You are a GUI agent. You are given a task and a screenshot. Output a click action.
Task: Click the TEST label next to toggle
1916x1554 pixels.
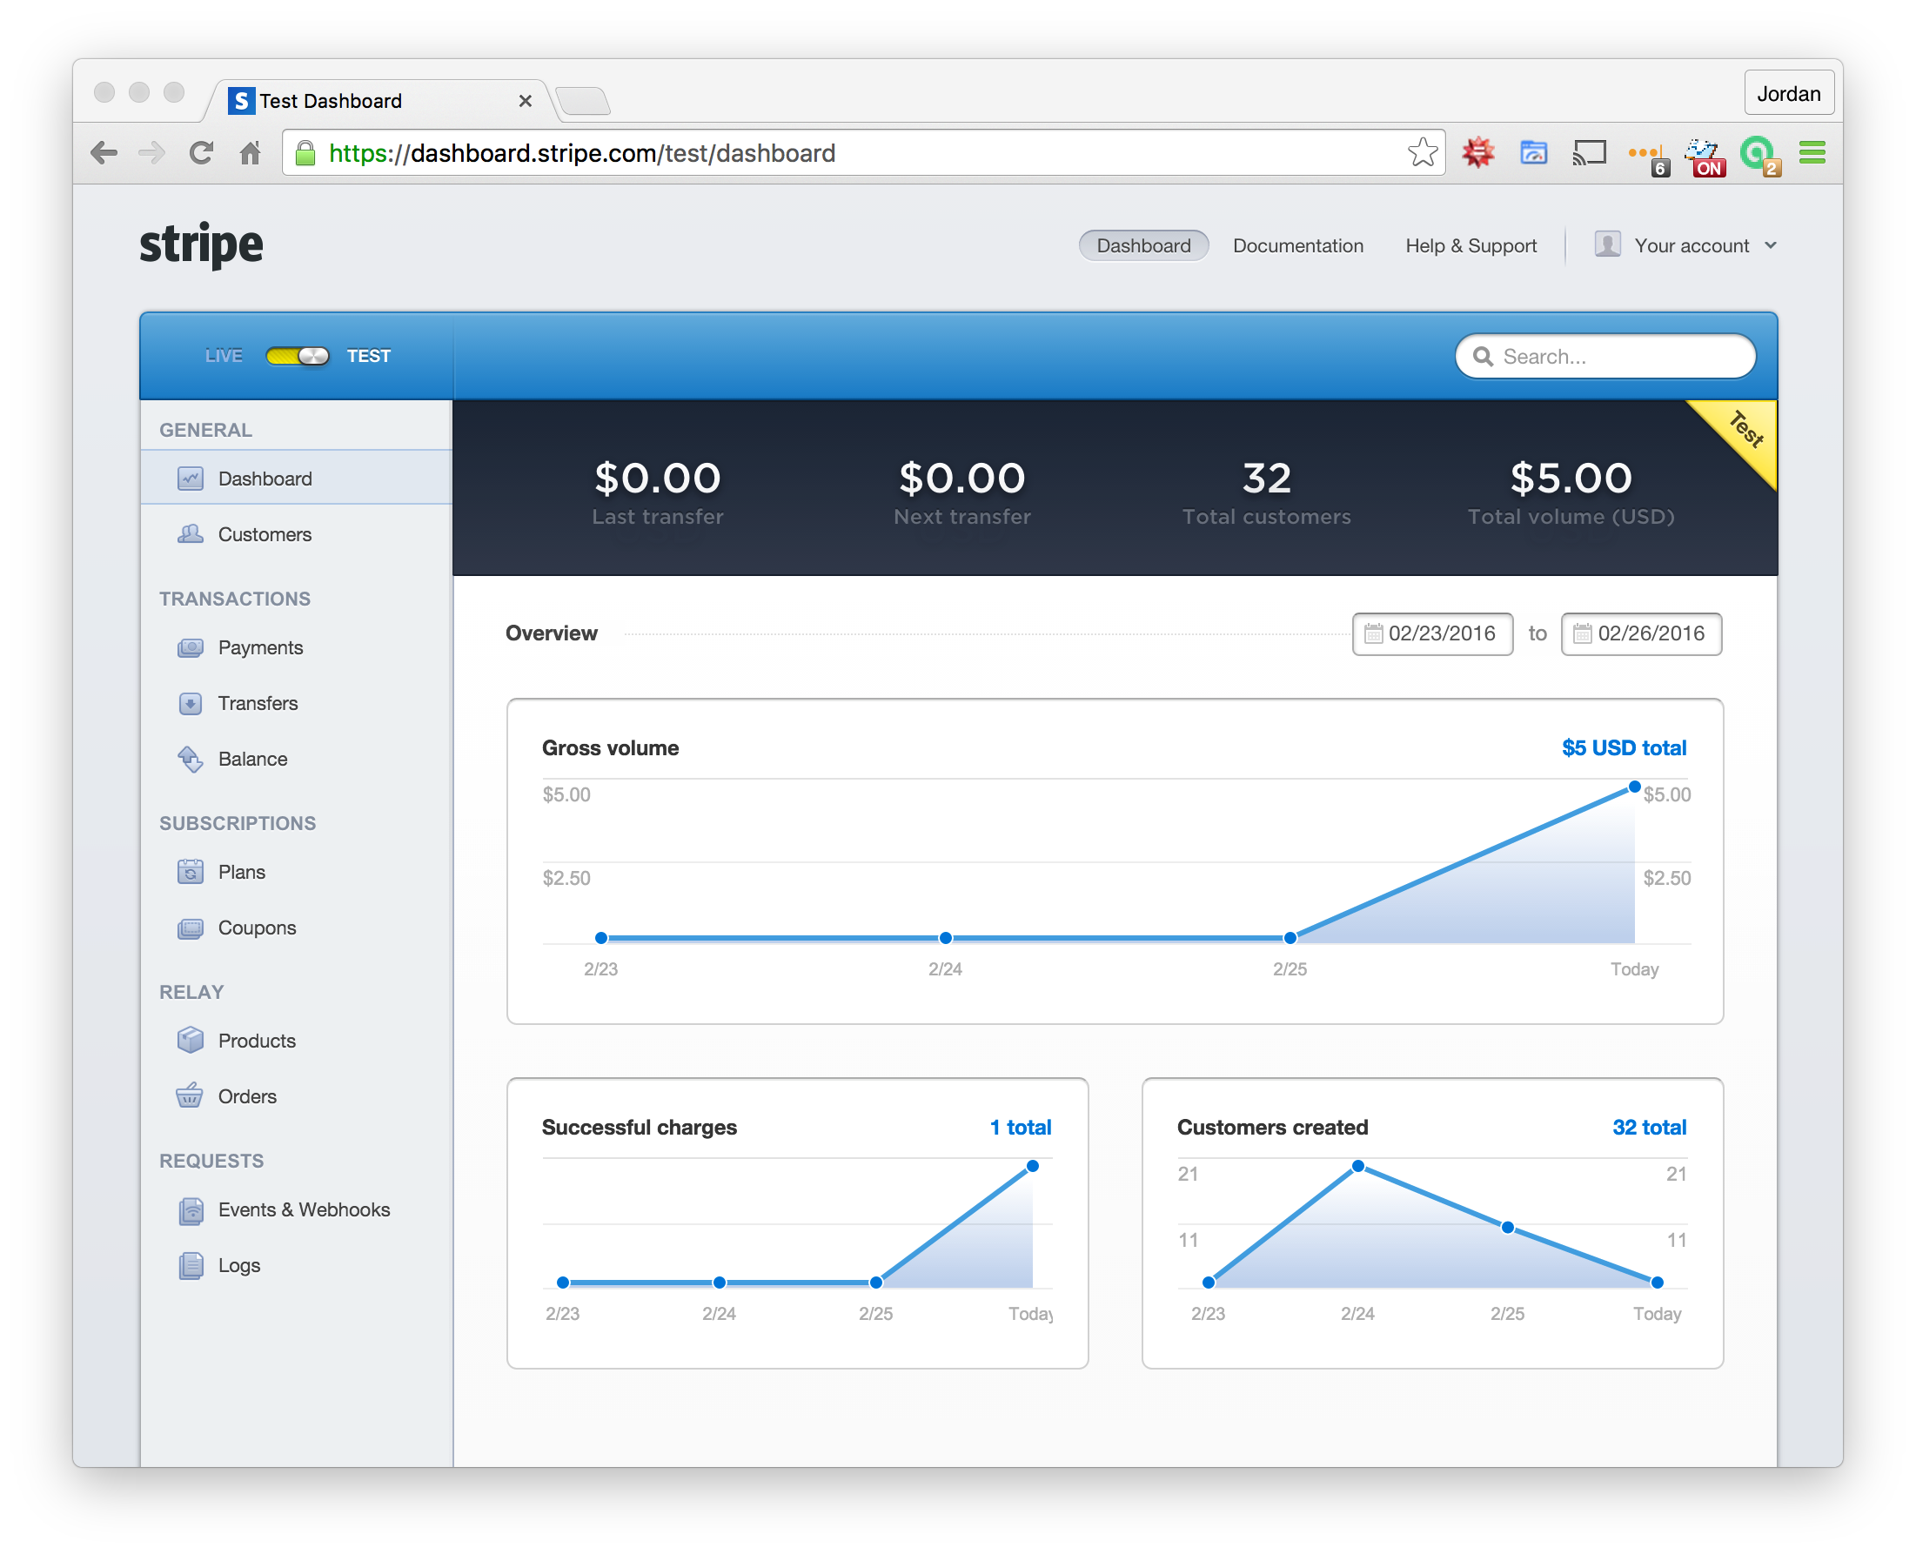click(x=369, y=356)
